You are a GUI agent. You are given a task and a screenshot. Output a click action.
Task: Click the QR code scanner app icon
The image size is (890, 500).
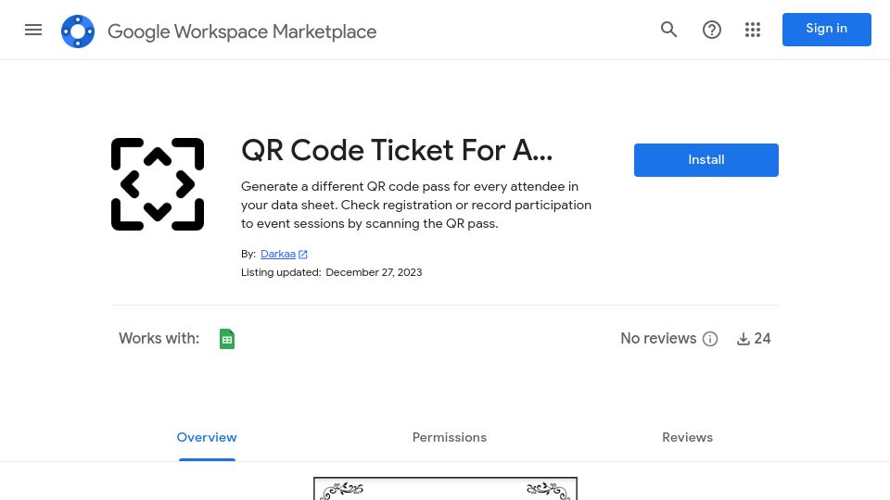[158, 184]
